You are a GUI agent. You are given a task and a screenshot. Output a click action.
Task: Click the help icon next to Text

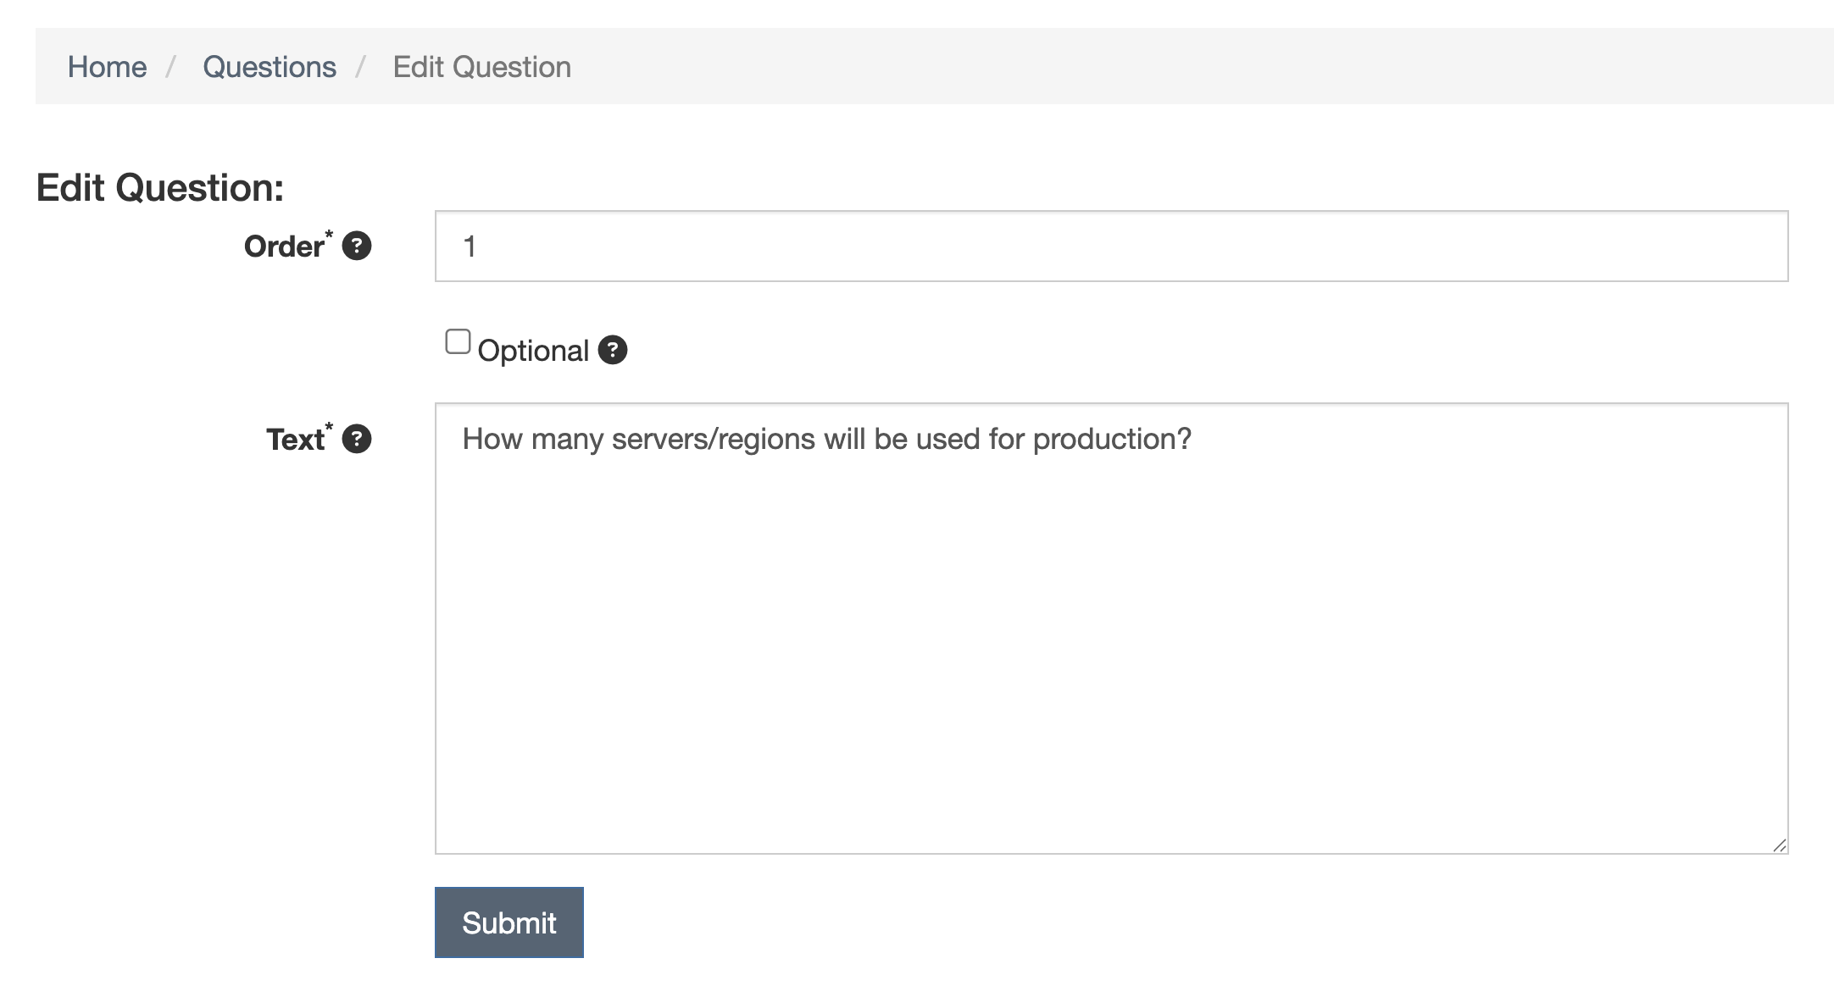(x=357, y=439)
